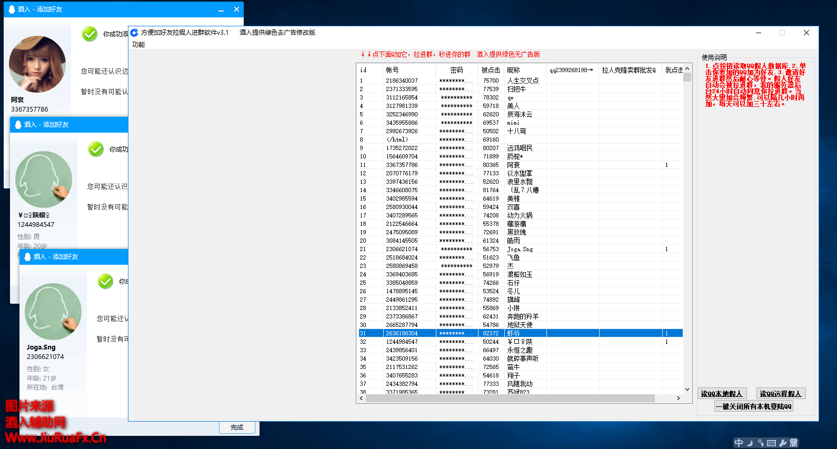Toggle the 中 Chinese/English input mode icon
Screen dimensions: 837x449
pos(739,443)
